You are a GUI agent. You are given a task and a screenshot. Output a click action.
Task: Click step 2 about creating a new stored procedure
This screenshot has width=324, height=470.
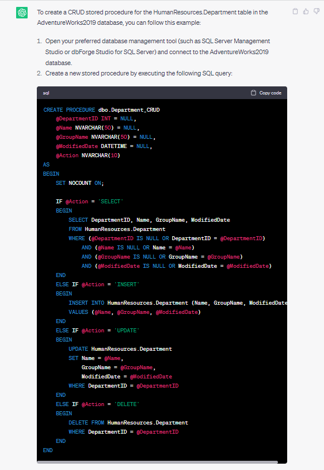coord(139,74)
